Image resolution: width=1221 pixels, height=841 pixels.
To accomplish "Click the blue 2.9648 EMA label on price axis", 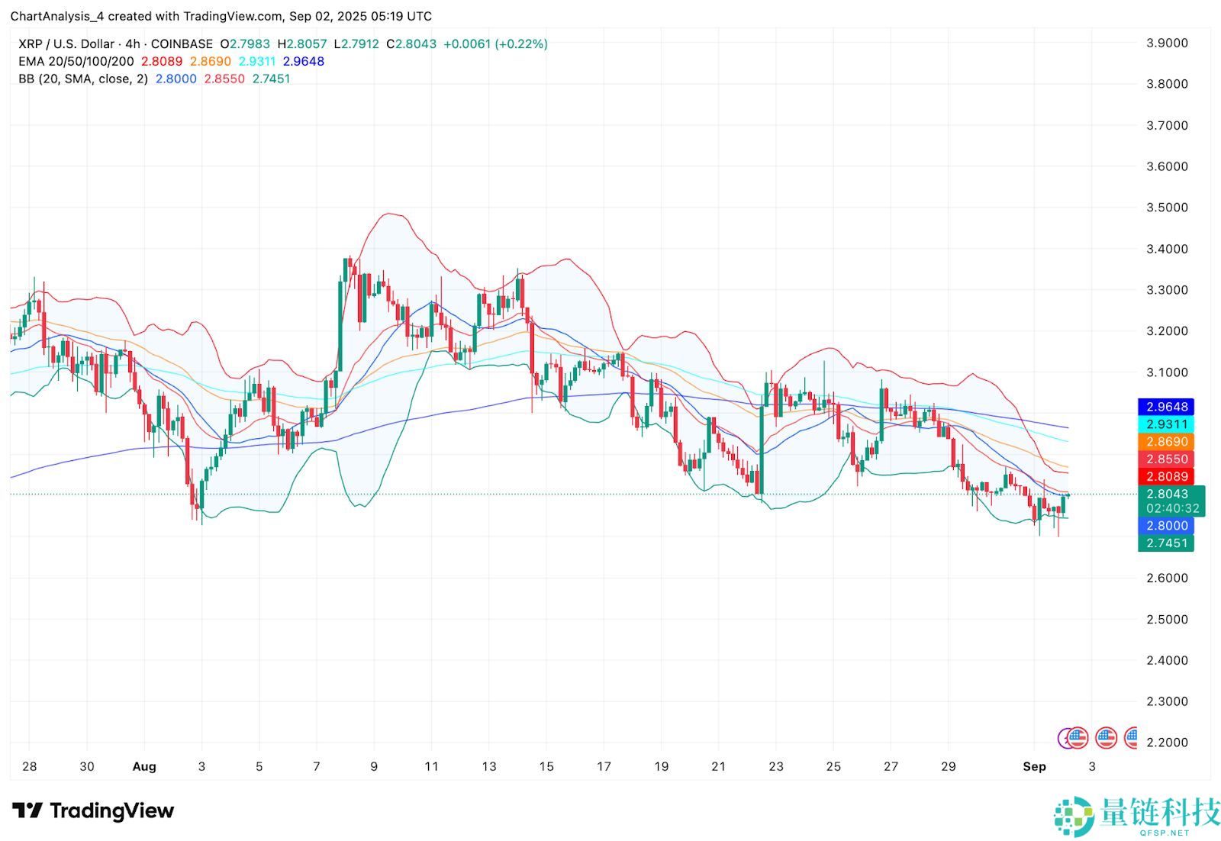I will (x=1165, y=407).
